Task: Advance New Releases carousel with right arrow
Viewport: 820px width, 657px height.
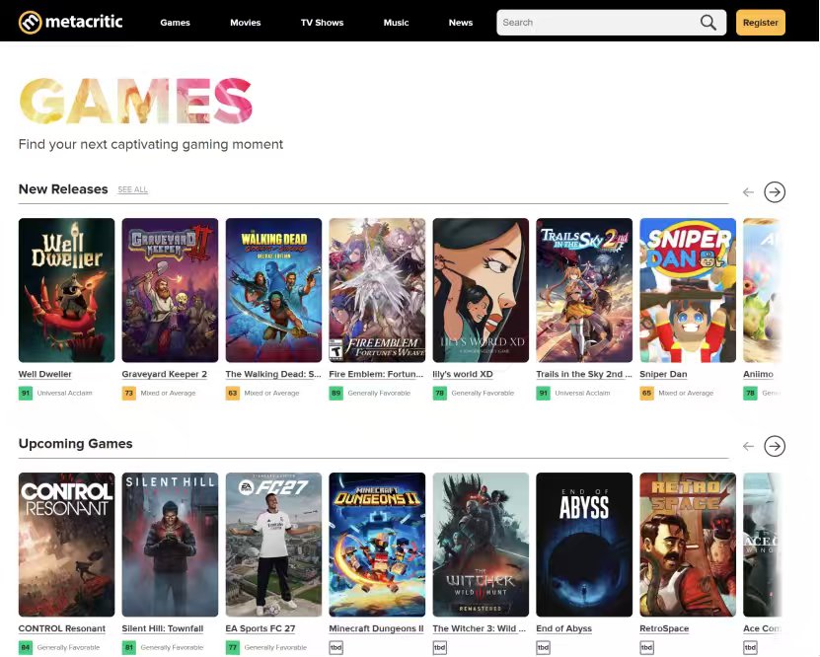Action: click(x=775, y=191)
